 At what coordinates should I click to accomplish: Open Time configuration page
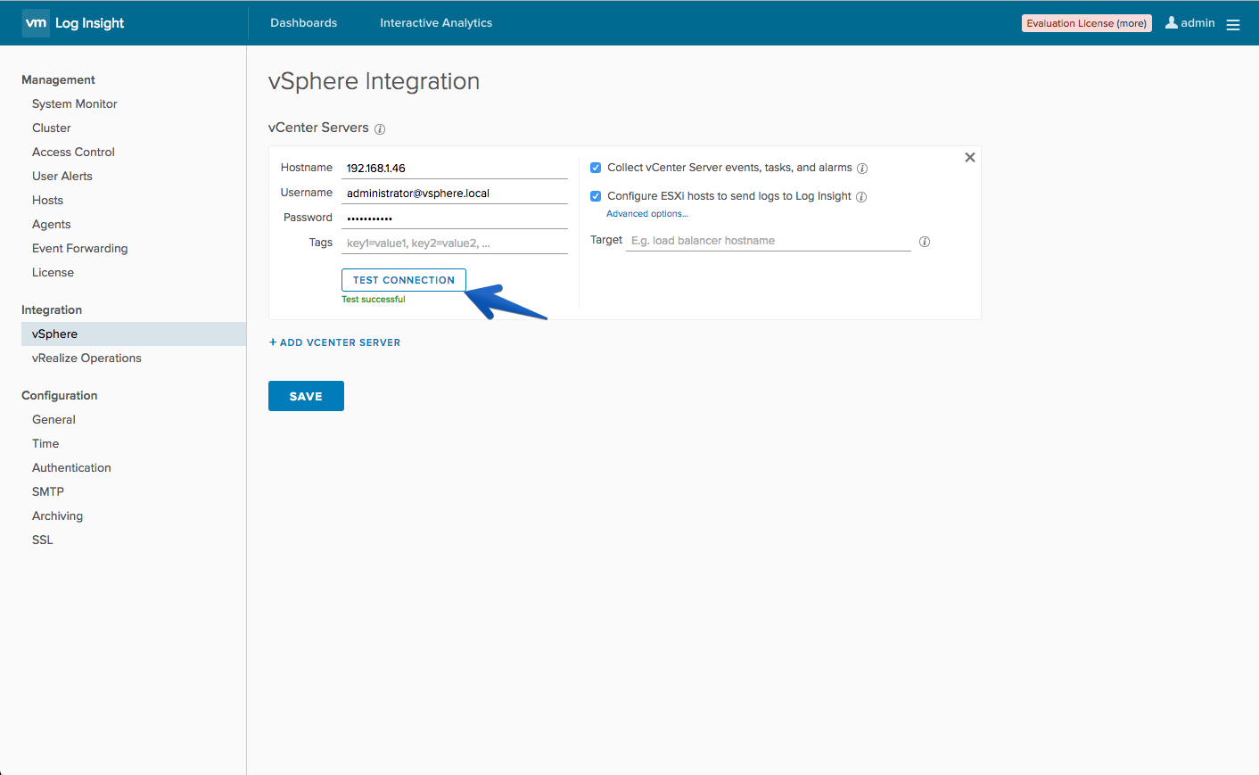click(x=45, y=444)
